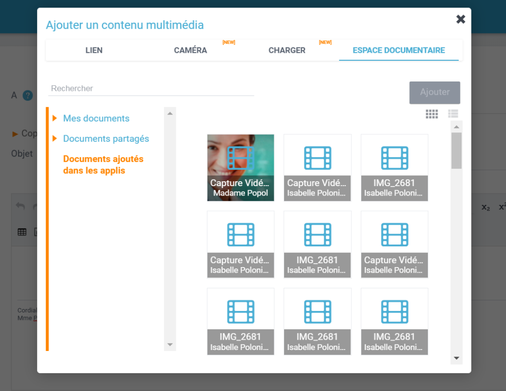Close the multimedia content dialog
The image size is (506, 391).
pyautogui.click(x=461, y=19)
